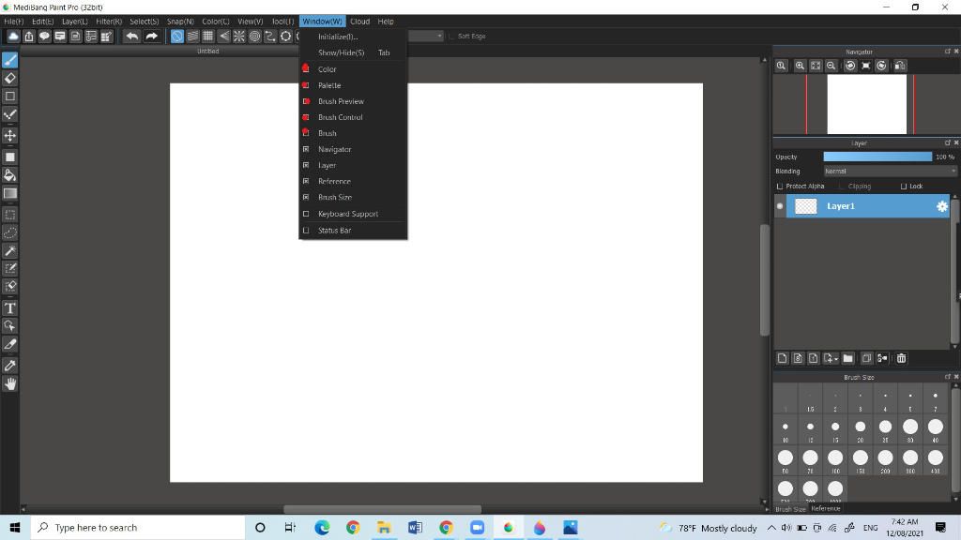
Task: Select the Lasso tool
Action: pyautogui.click(x=9, y=233)
